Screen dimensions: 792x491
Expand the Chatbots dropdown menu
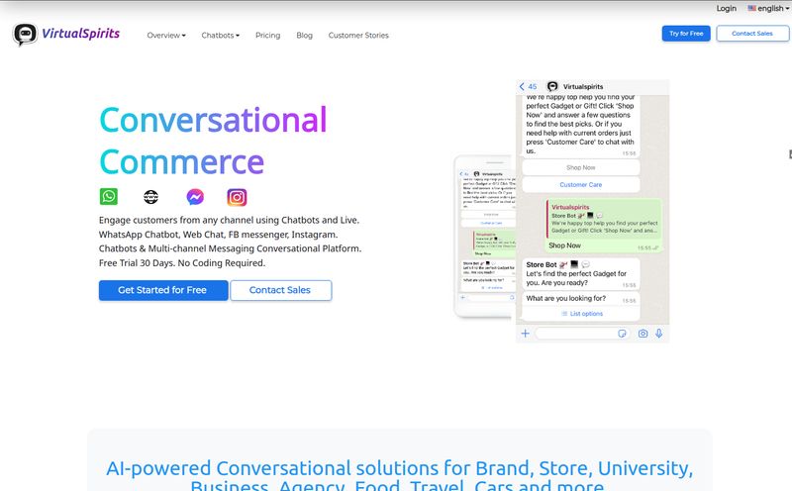click(x=220, y=36)
